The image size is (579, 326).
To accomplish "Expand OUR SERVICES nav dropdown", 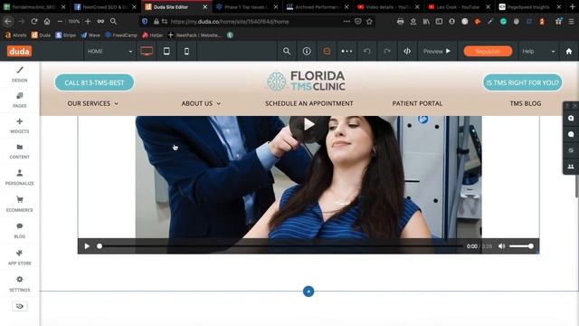I will coord(92,103).
